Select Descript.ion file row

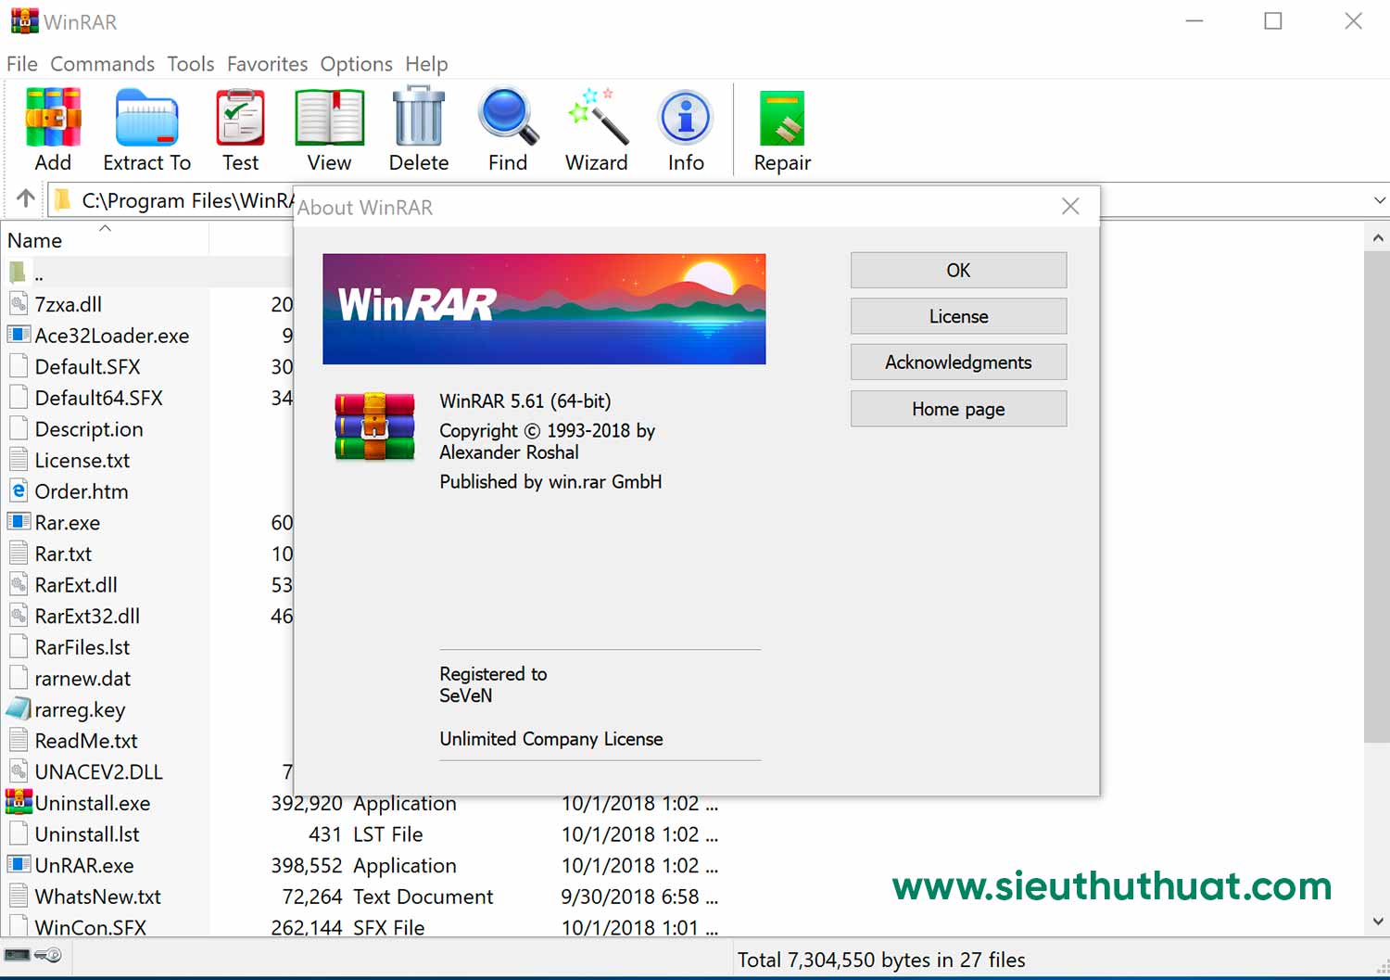89,429
